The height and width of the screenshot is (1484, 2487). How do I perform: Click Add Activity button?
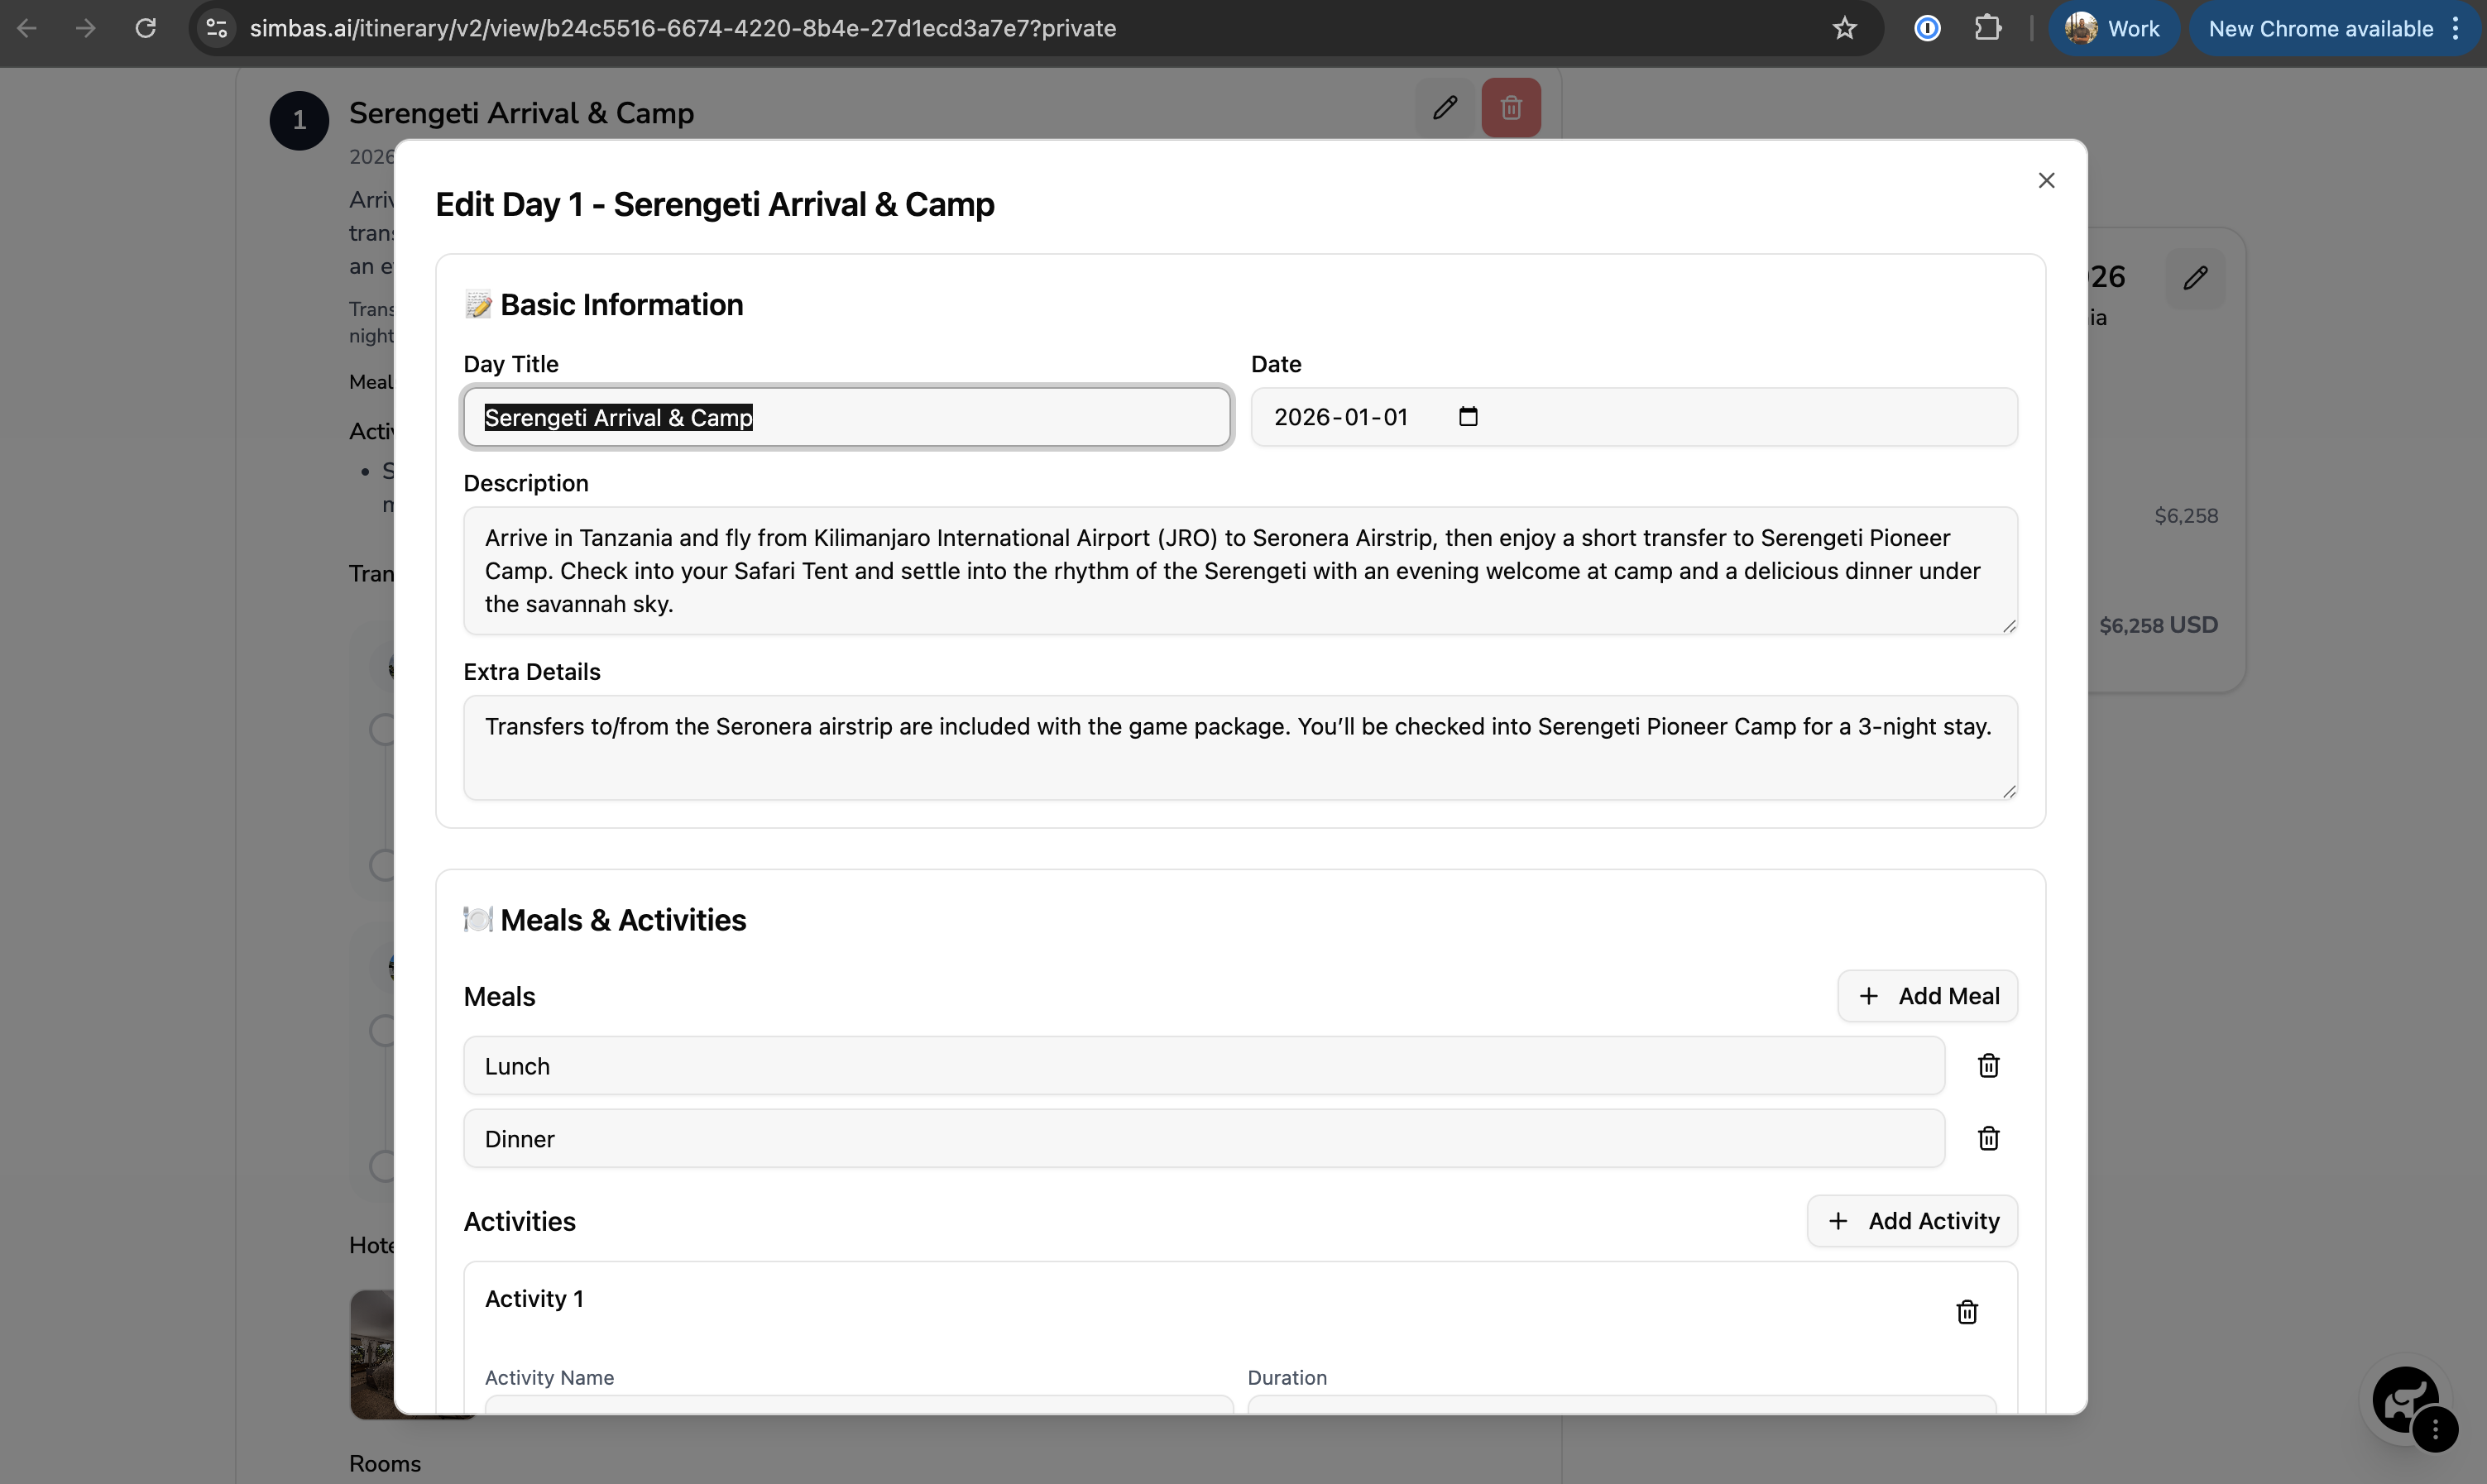click(x=1911, y=1221)
